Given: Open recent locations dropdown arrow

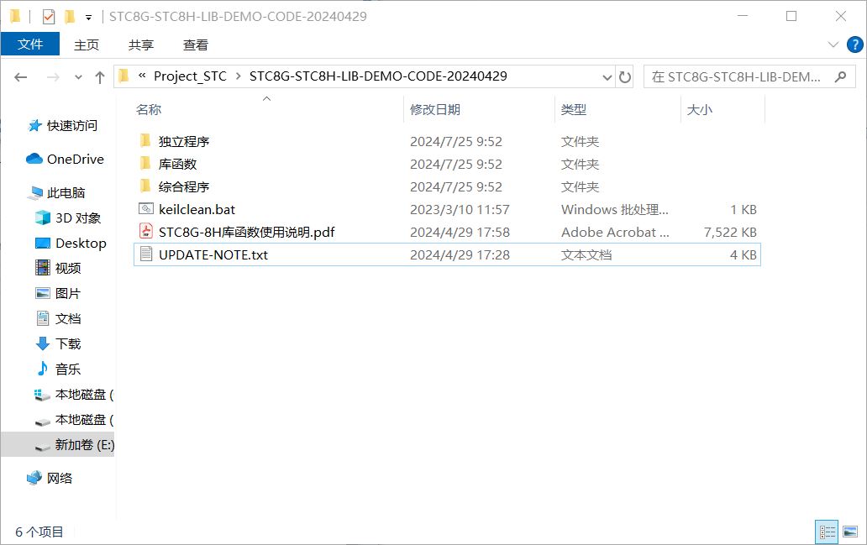Looking at the screenshot, I should 79,76.
